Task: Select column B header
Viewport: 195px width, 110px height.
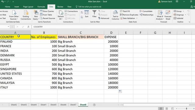Action: (x=44, y=33)
